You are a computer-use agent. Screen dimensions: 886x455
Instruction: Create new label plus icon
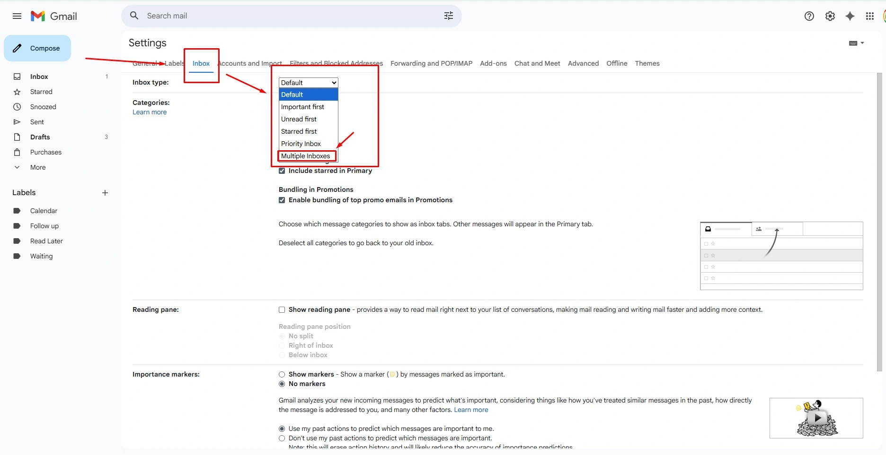pos(105,193)
